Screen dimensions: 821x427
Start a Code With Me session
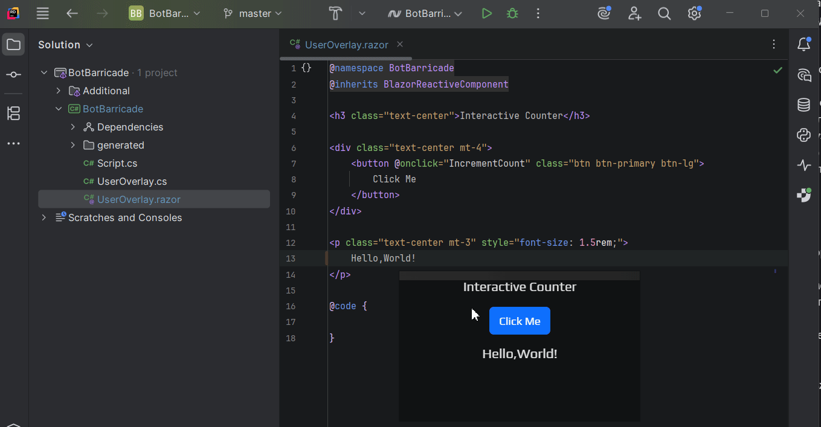(634, 13)
